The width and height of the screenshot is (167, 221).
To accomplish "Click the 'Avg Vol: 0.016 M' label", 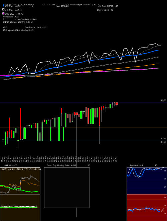I will tap(107, 6).
